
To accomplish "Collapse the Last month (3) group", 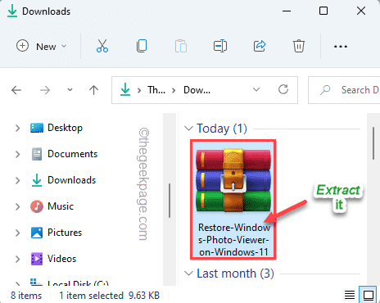I will 188,273.
